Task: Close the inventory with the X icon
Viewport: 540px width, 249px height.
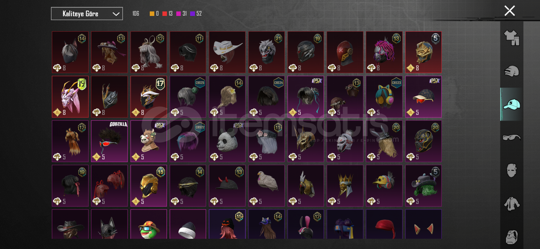Action: point(510,11)
